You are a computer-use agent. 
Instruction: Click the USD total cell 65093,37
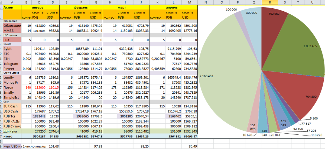click(189, 137)
